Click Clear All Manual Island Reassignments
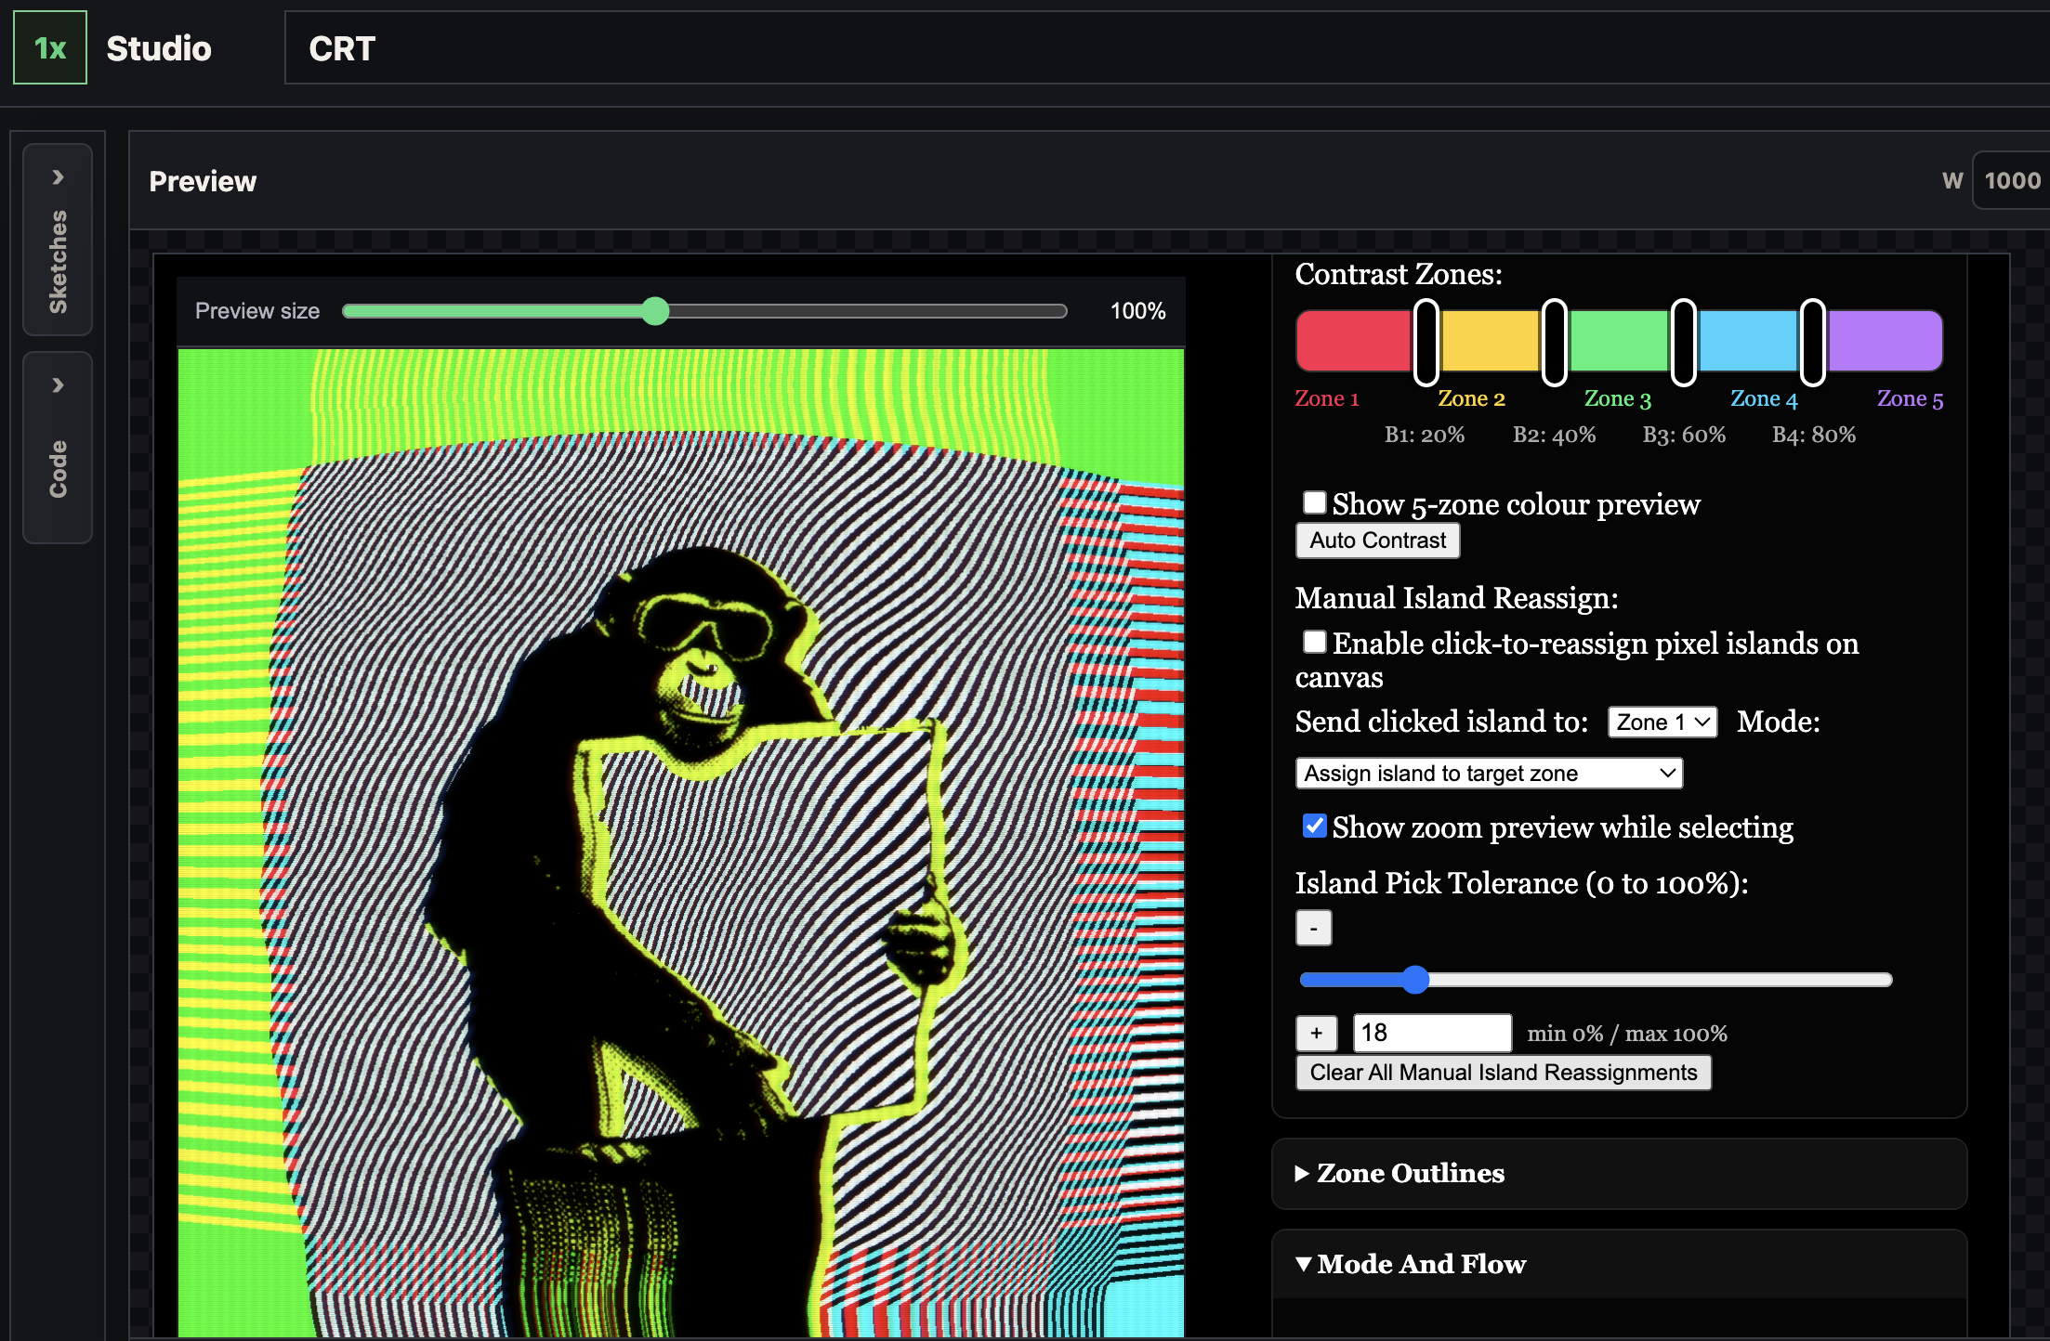This screenshot has width=2050, height=1341. click(1504, 1073)
